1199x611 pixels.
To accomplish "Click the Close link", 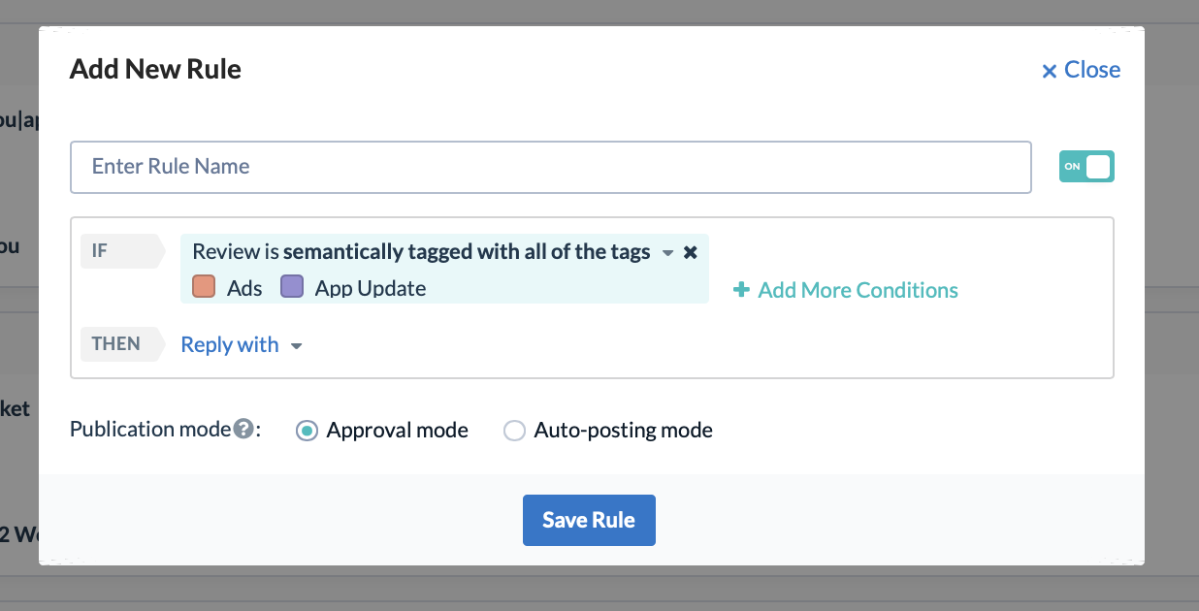I will [1092, 70].
